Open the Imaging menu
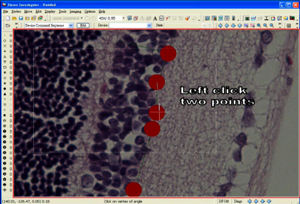 75,10
